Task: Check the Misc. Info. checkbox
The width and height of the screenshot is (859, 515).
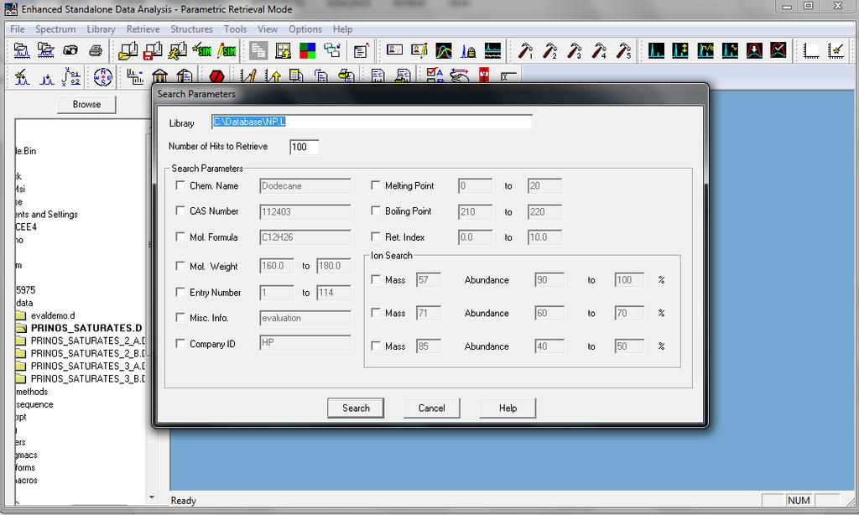Action: (180, 317)
